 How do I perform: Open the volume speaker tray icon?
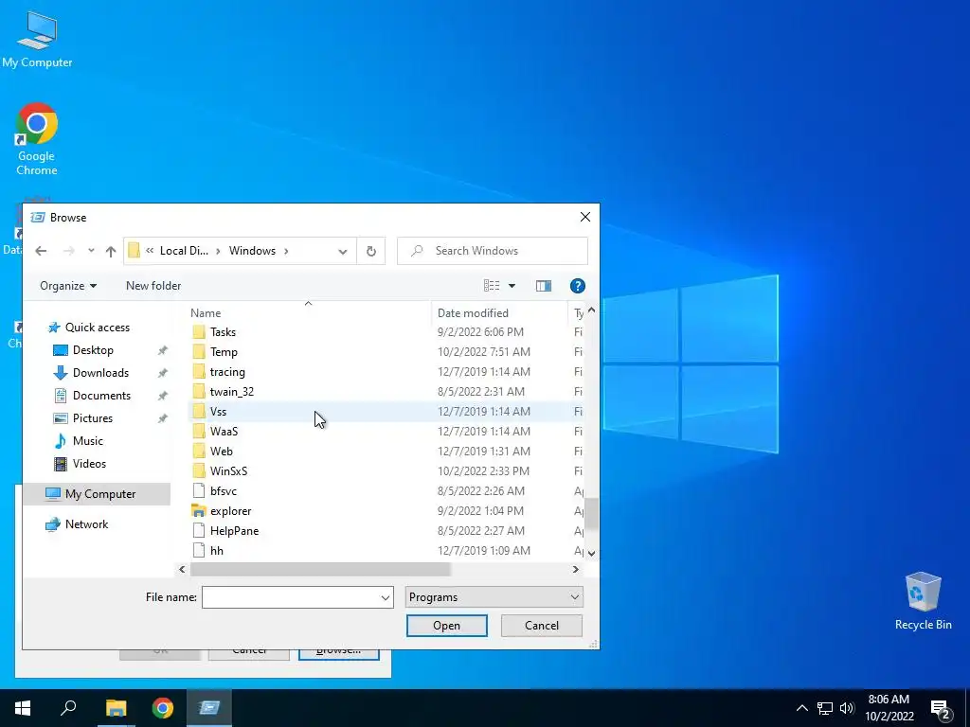(847, 708)
